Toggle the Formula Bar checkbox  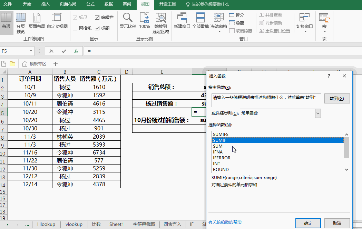(x=97, y=18)
